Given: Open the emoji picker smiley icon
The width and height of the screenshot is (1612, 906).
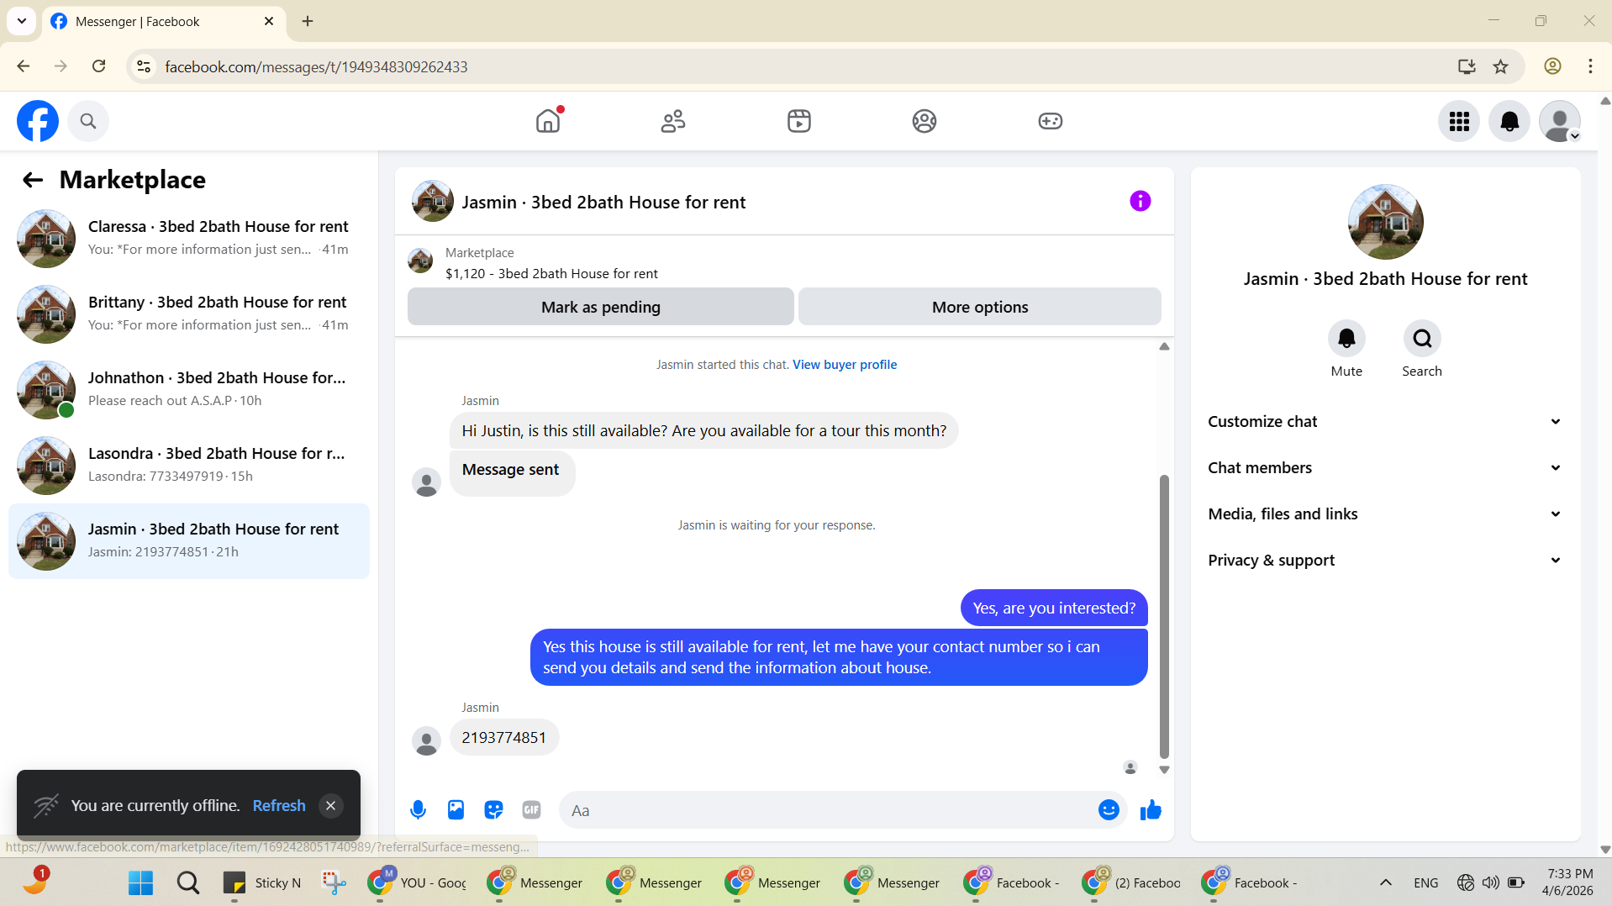Looking at the screenshot, I should click(1109, 810).
